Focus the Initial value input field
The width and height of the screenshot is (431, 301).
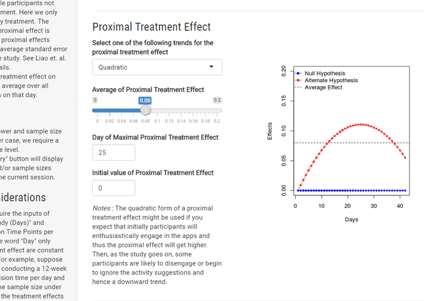114,188
